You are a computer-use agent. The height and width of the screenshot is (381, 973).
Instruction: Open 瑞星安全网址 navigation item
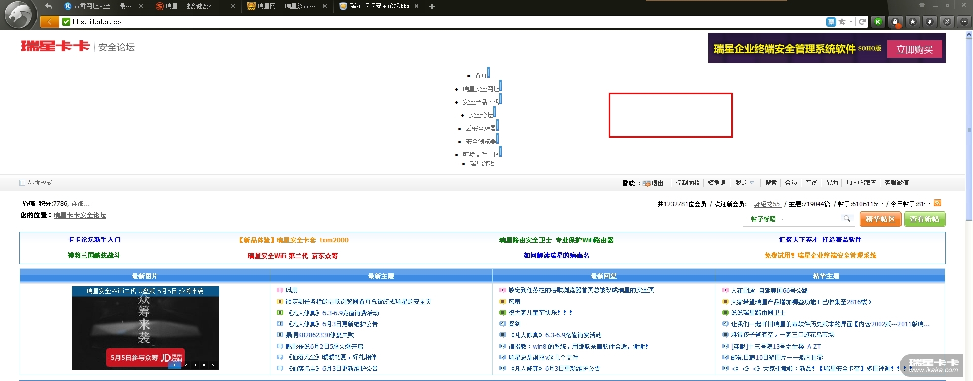[x=481, y=89]
